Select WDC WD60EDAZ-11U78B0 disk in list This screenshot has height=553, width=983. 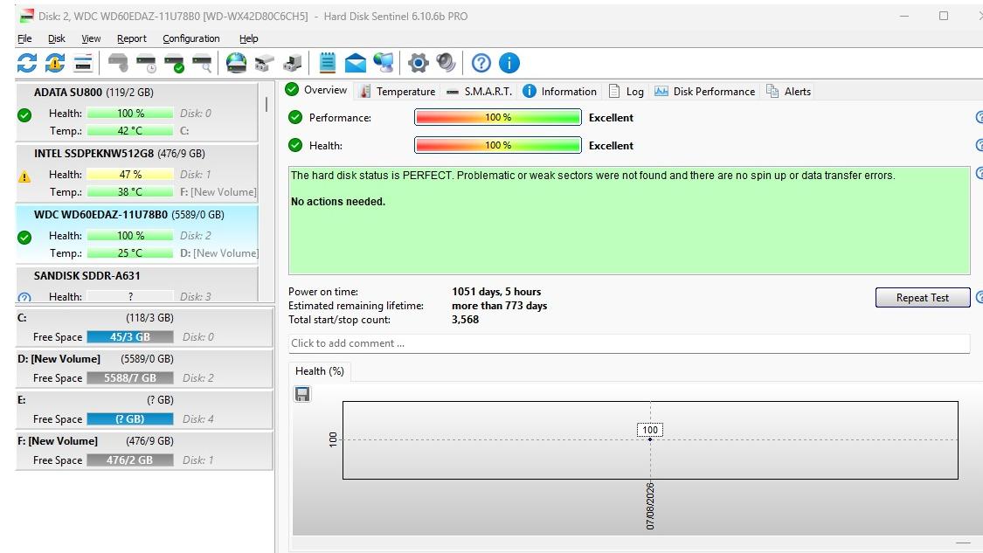136,234
